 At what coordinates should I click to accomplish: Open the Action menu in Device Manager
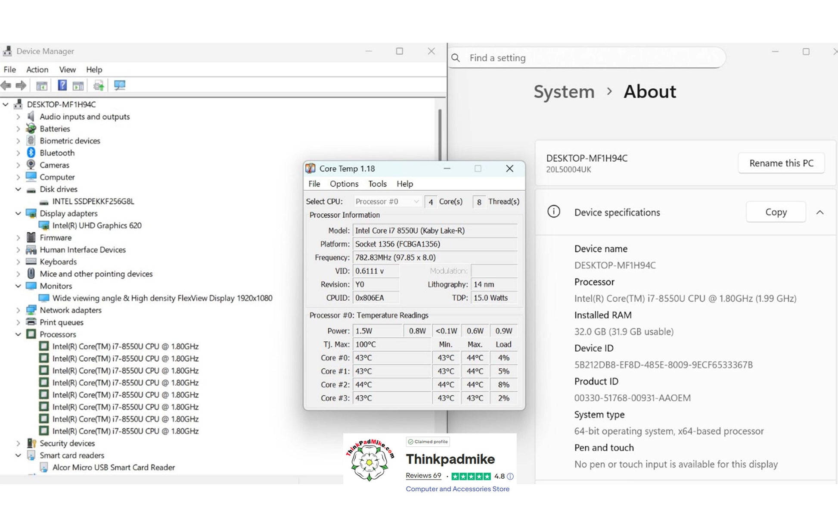[37, 69]
